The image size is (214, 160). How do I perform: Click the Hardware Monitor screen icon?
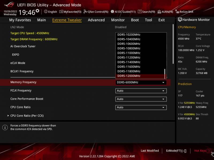(x=180, y=20)
